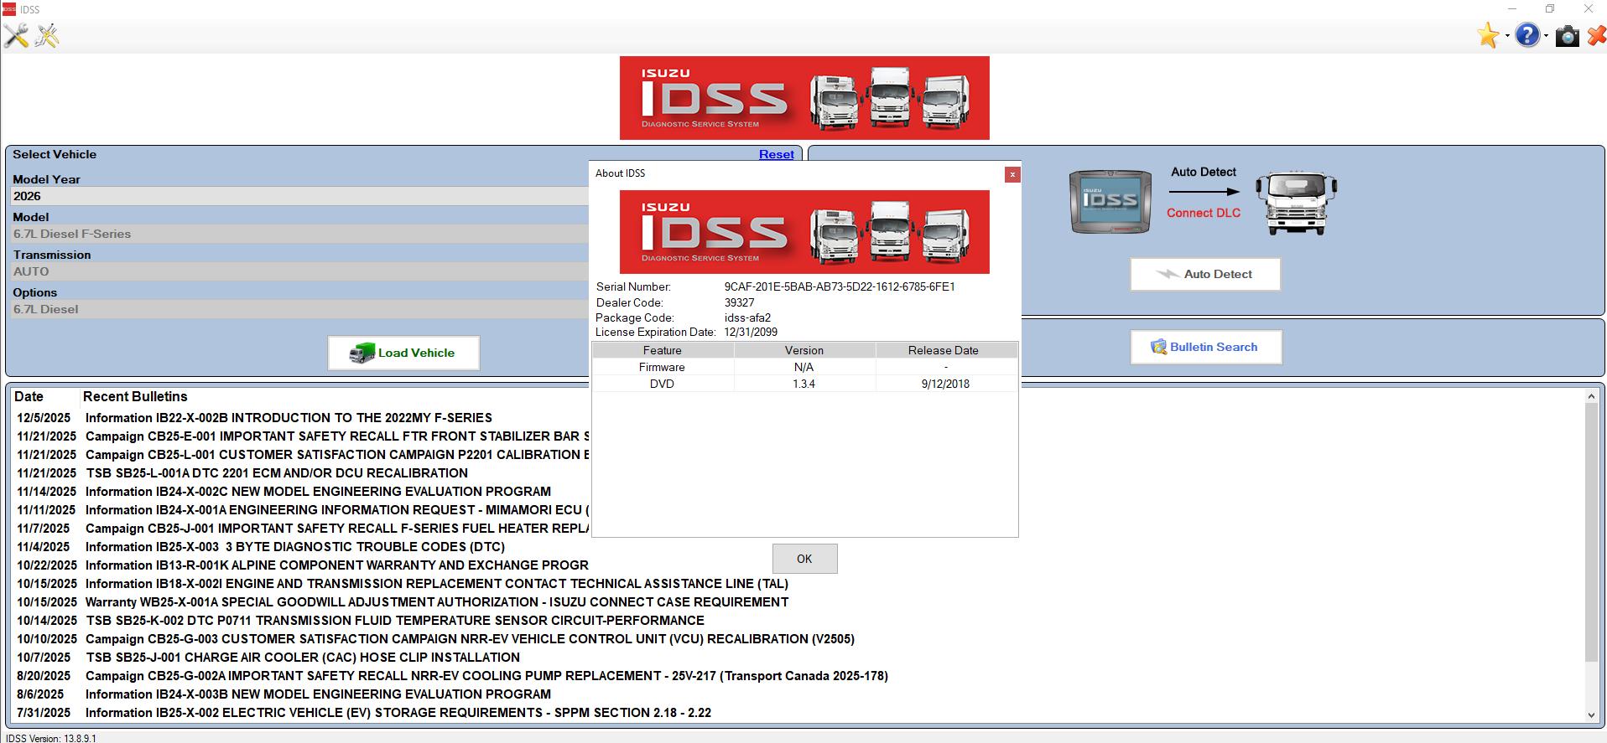Open IB25-X-002 EV Storage Requirements bulletin
The height and width of the screenshot is (743, 1607).
tap(398, 713)
